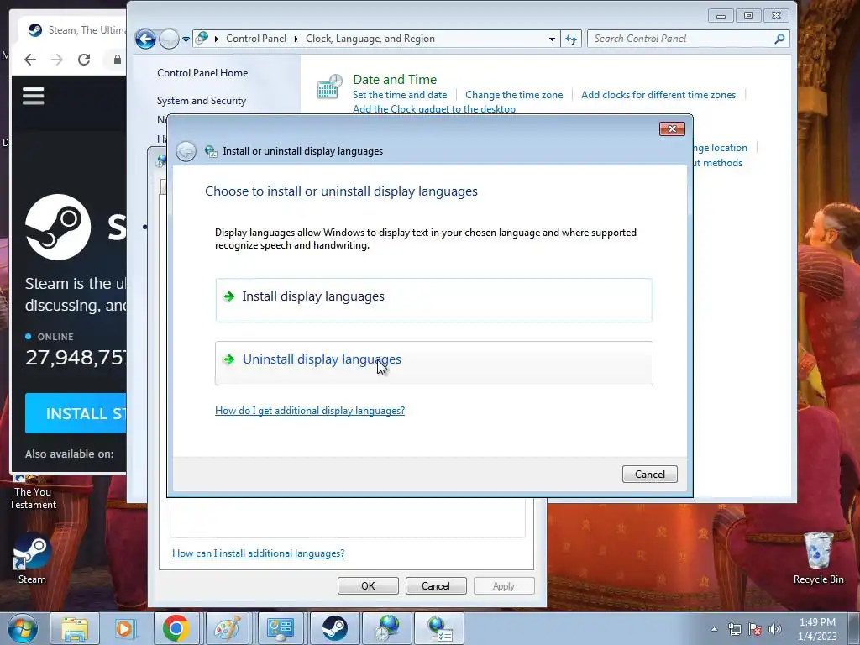The image size is (860, 645).
Task: Maximize the Control Panel window
Action: (x=748, y=15)
